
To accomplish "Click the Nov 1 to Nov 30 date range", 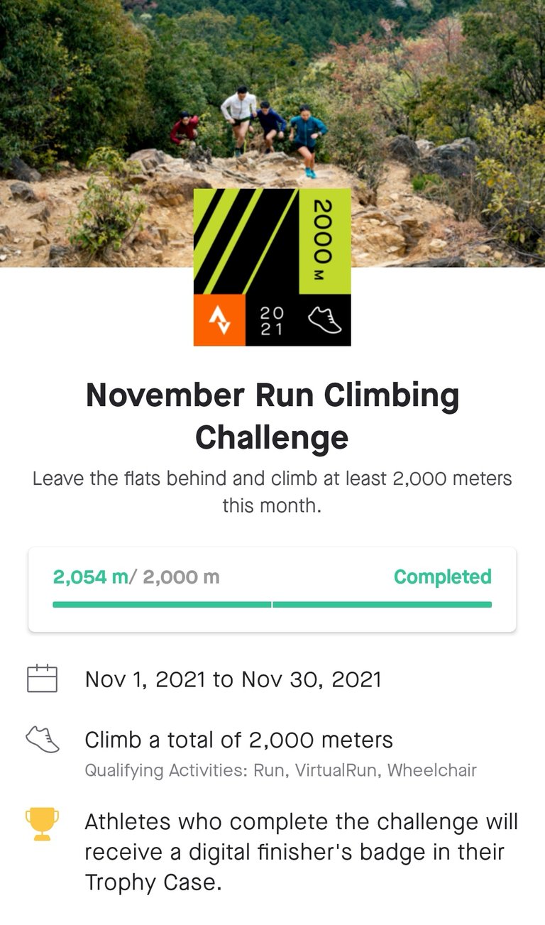I will click(233, 679).
